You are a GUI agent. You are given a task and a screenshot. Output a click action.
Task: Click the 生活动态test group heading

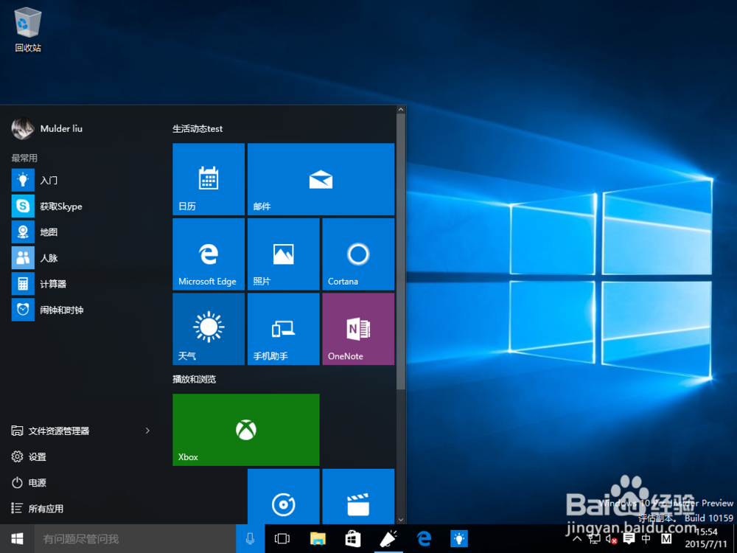point(198,129)
